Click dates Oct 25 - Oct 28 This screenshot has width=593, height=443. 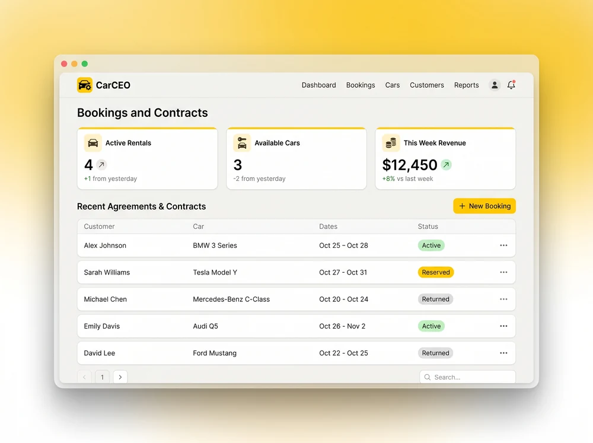343,246
